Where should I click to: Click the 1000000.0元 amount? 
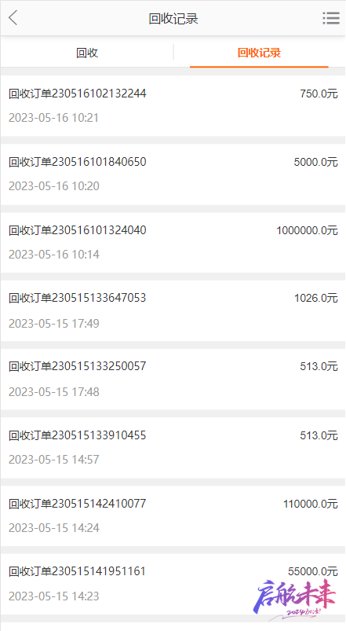point(307,230)
